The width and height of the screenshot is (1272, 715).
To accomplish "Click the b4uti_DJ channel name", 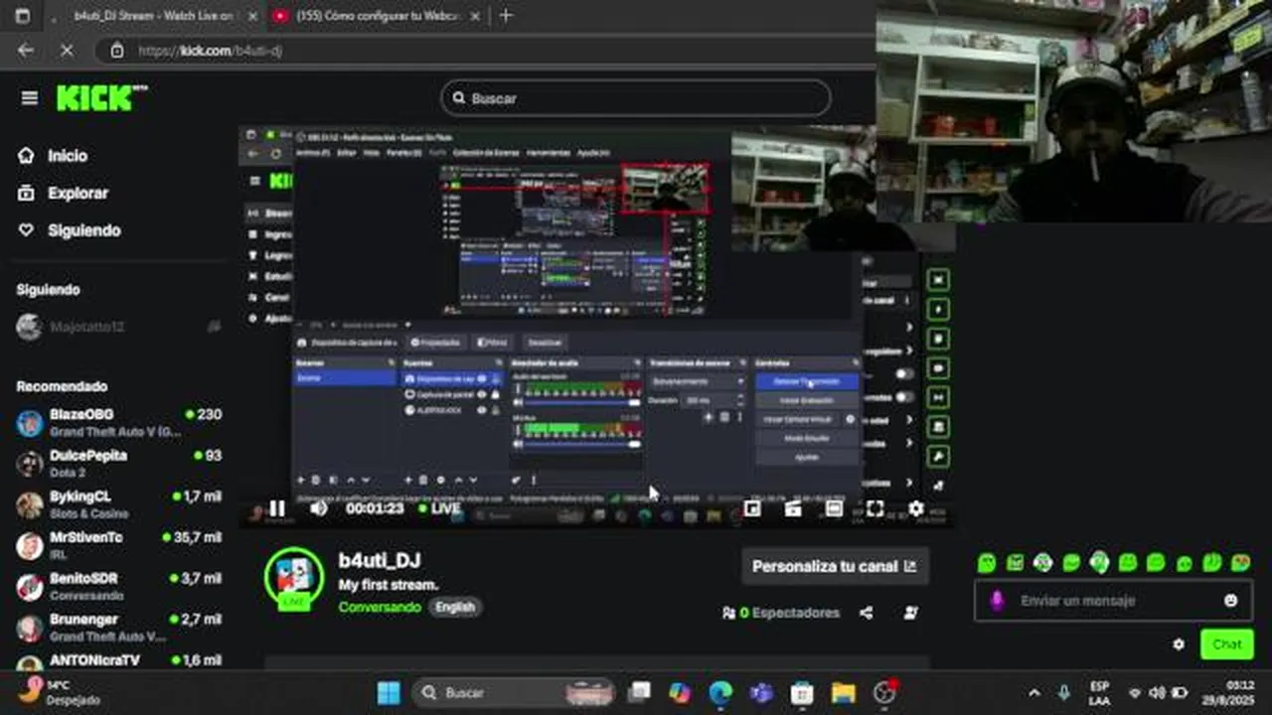I will (x=380, y=562).
